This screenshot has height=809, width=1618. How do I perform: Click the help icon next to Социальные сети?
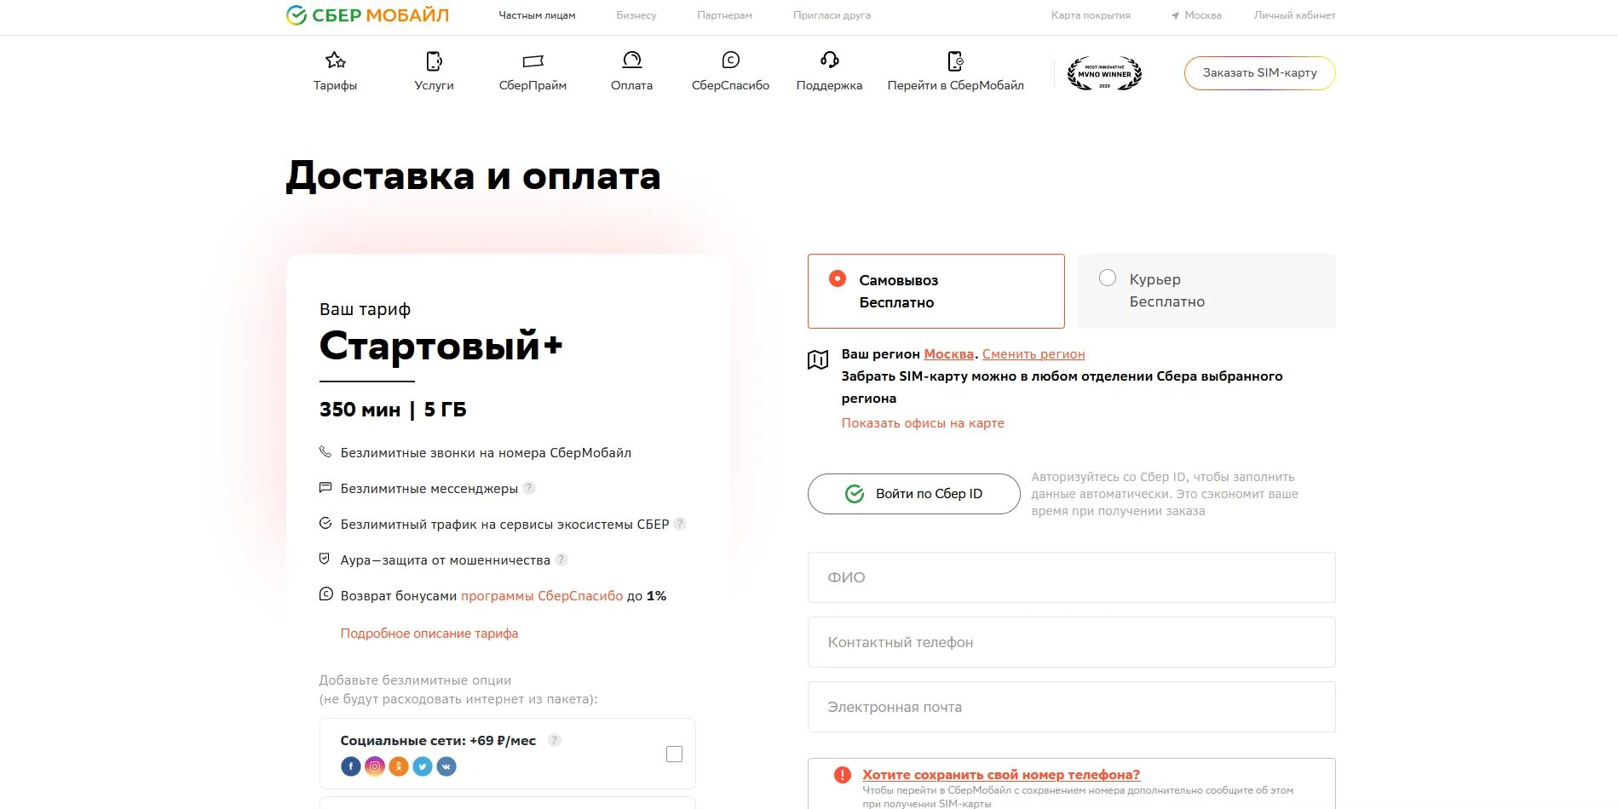555,740
